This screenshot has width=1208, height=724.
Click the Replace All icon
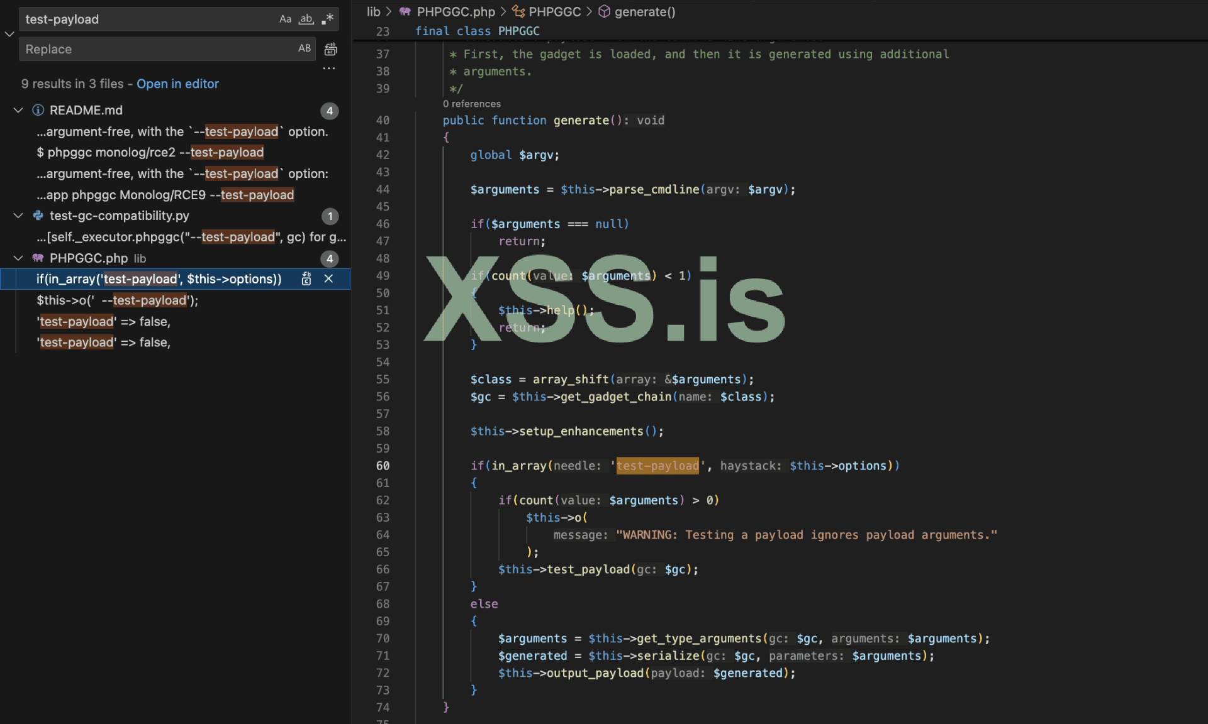coord(330,49)
